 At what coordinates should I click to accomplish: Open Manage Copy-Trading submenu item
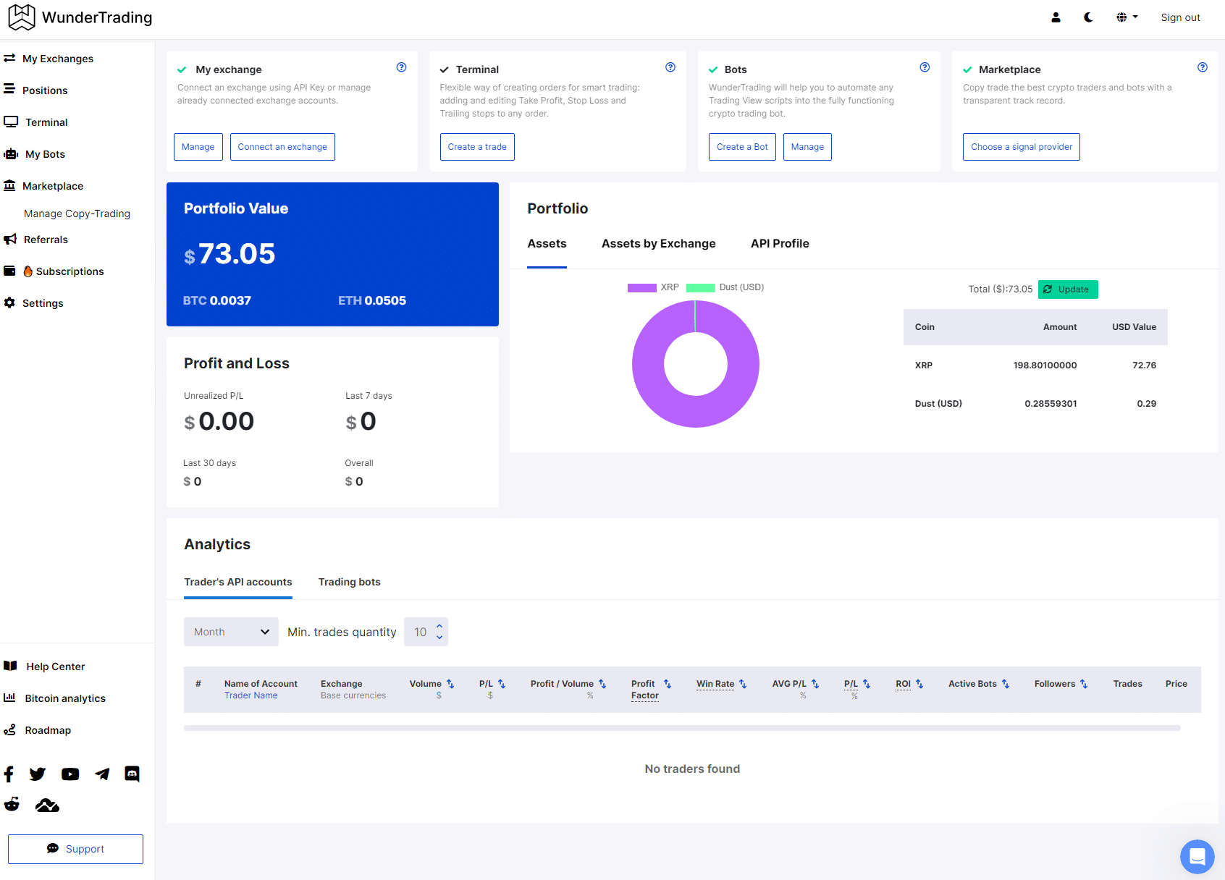(77, 213)
